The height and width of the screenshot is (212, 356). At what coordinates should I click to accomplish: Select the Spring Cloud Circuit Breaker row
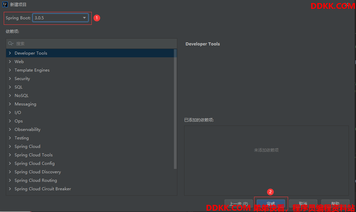coord(90,189)
